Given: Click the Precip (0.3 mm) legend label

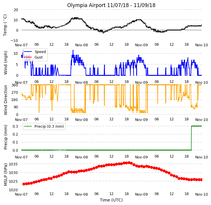Looking at the screenshot, I should pyautogui.click(x=49, y=127).
